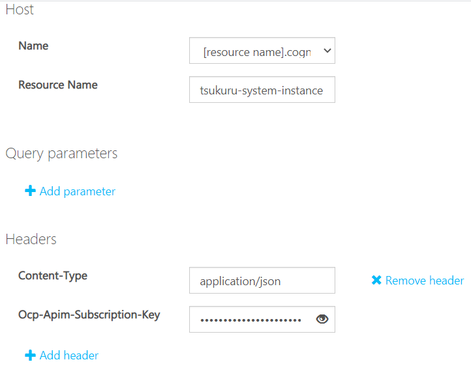Focus the Resource Name input field
The width and height of the screenshot is (471, 375).
click(262, 90)
